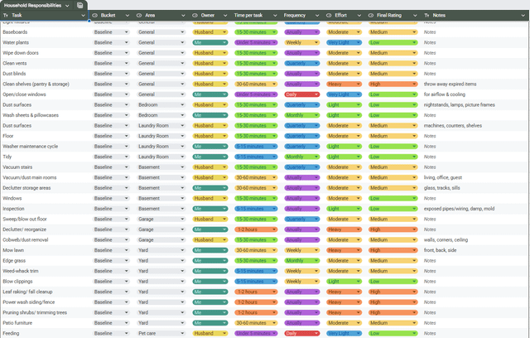Image resolution: width=530 pixels, height=338 pixels.
Task: Click Notes cell for Baseboards row
Action: (x=475, y=32)
